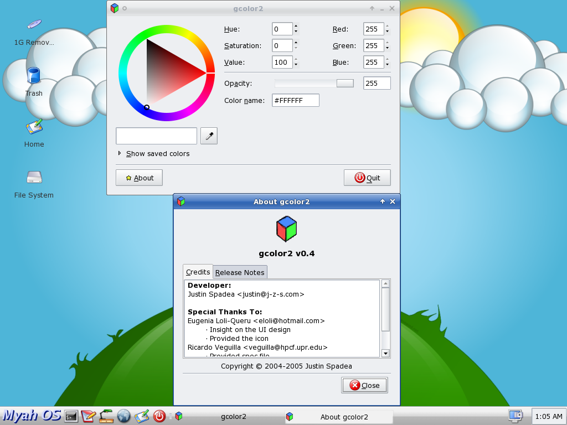Decrease the Blue value with the down arrow
567x425 pixels.
(x=387, y=65)
